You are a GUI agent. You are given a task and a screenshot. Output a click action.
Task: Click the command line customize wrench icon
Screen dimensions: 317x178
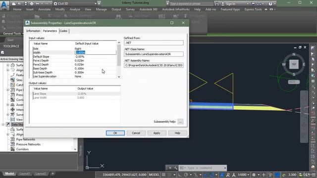175,168
